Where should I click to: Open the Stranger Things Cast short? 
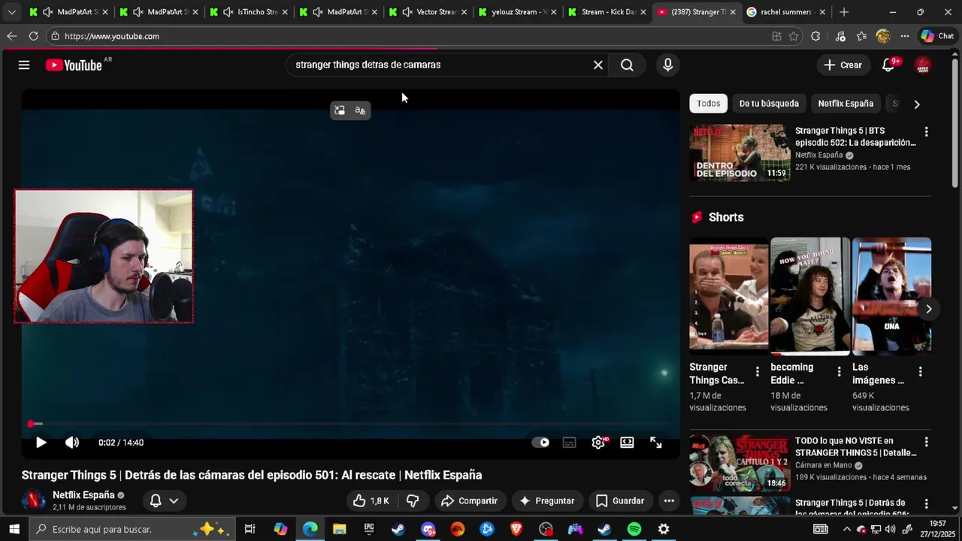click(728, 296)
